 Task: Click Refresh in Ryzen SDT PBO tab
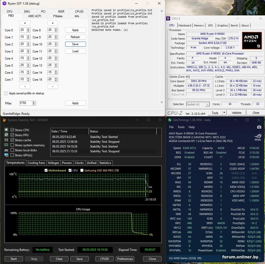(76, 37)
